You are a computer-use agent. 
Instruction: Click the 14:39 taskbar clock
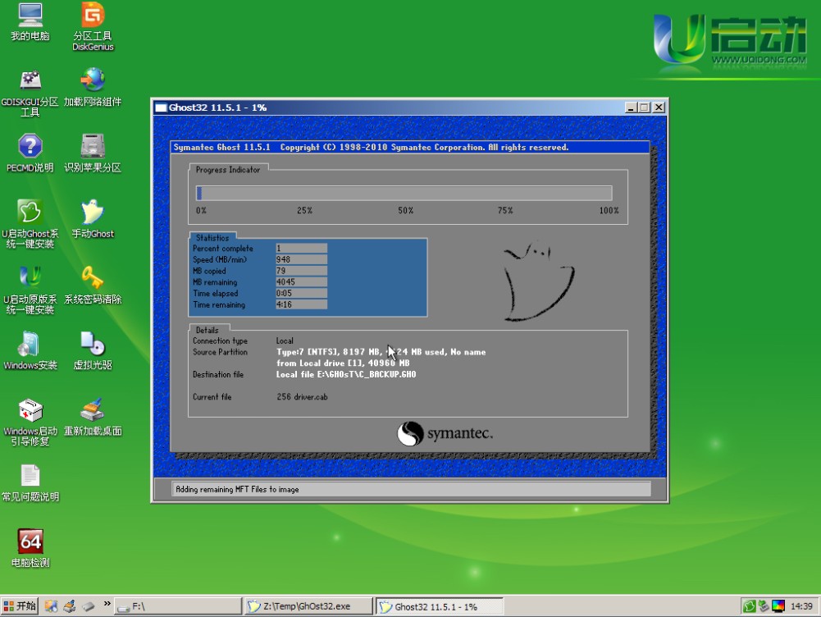click(x=801, y=606)
